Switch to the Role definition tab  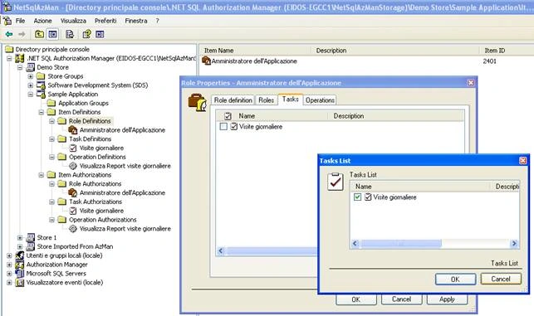[x=233, y=100]
